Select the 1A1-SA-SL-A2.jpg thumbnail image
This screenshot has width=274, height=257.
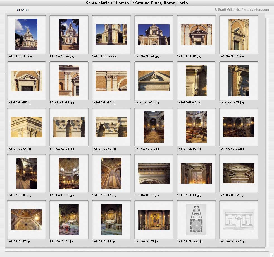click(69, 35)
